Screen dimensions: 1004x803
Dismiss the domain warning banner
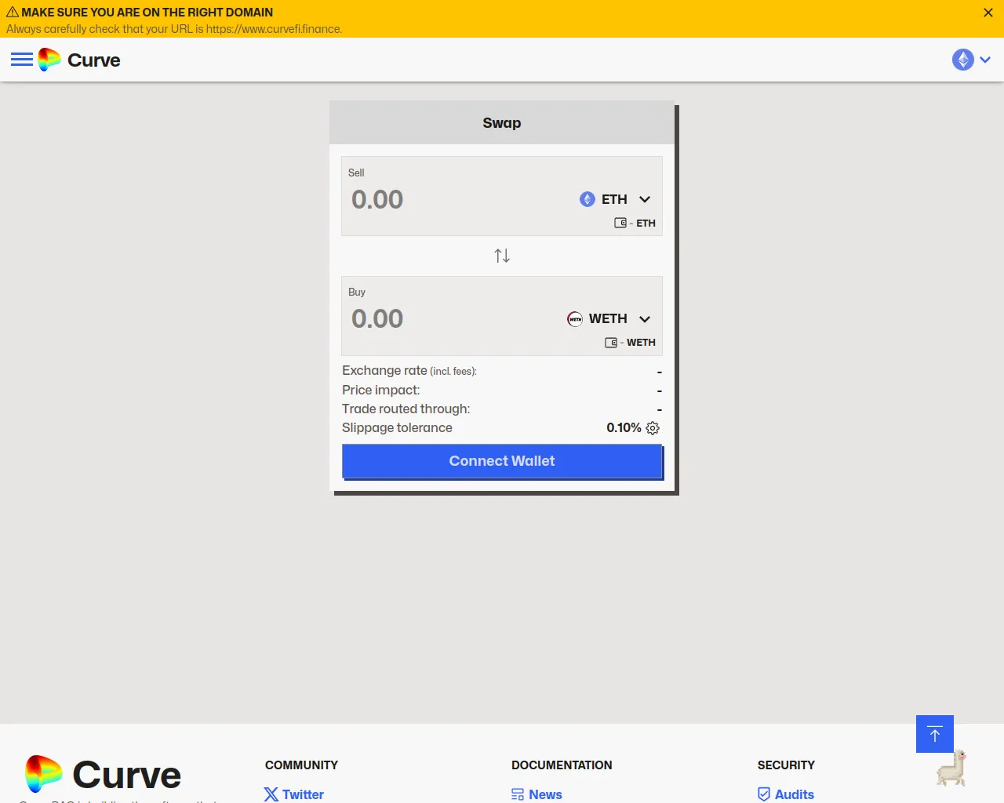988,13
